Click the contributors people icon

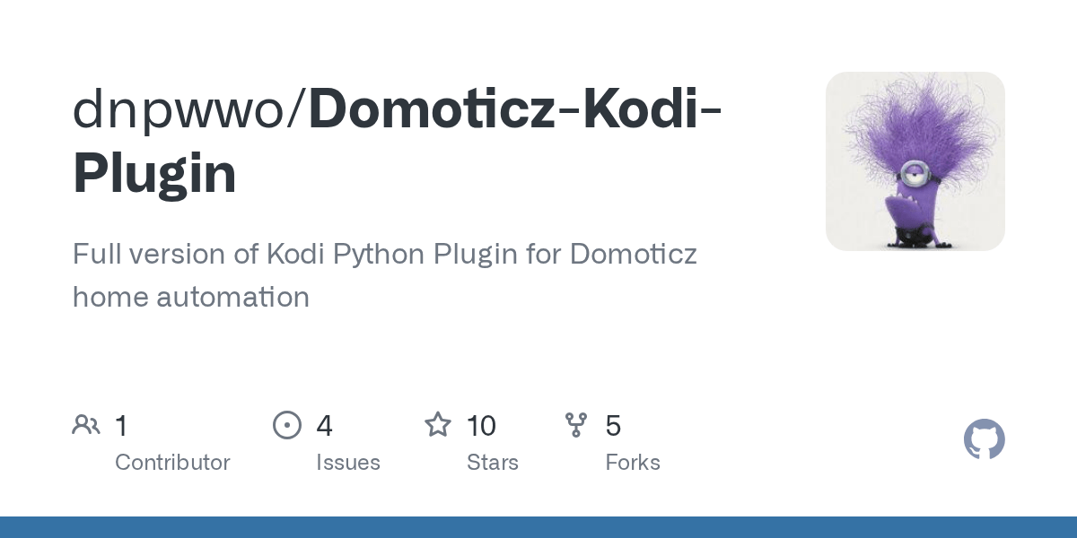pyautogui.click(x=86, y=425)
